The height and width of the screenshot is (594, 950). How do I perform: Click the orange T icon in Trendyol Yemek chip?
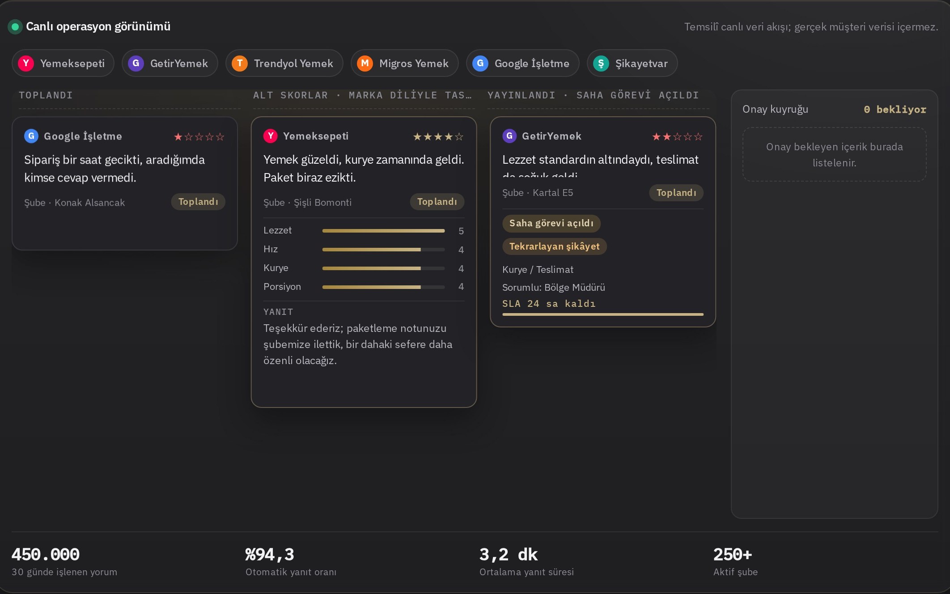tap(240, 63)
